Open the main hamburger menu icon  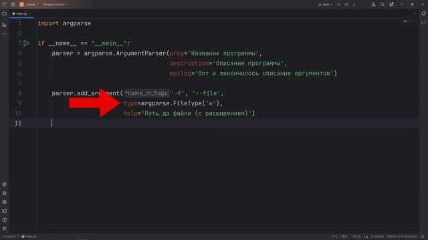click(x=13, y=5)
